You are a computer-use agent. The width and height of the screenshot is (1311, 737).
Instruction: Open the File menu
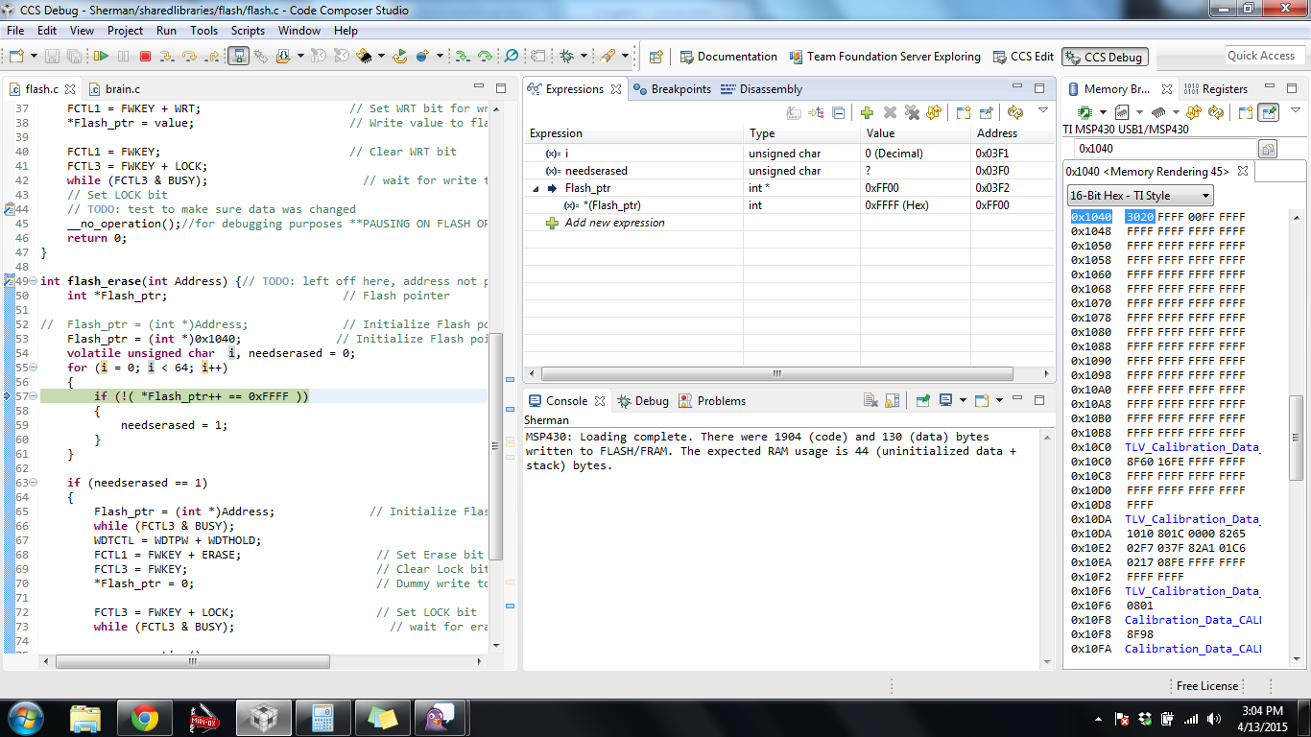click(x=15, y=31)
